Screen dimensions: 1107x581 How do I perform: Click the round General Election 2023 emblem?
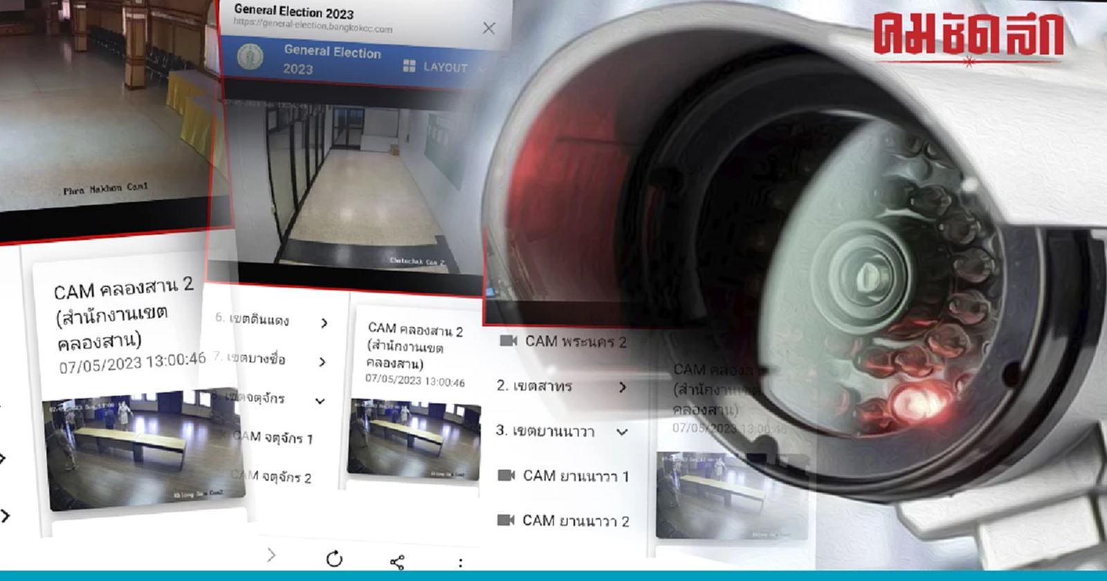(250, 56)
